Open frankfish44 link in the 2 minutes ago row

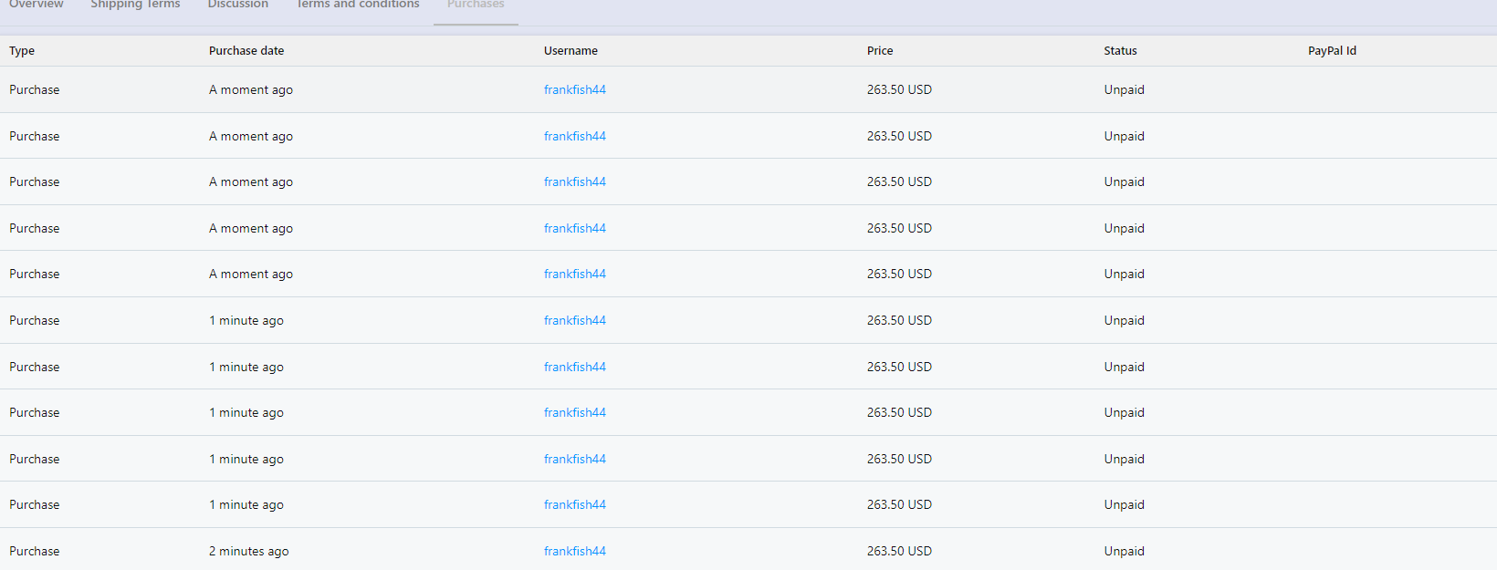[575, 551]
